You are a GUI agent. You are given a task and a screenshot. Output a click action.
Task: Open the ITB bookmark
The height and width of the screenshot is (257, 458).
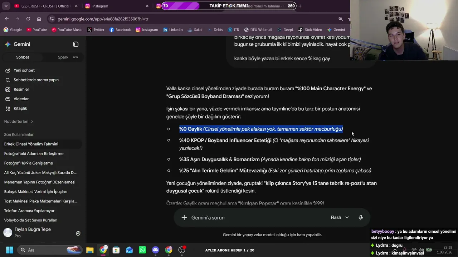pos(233,30)
